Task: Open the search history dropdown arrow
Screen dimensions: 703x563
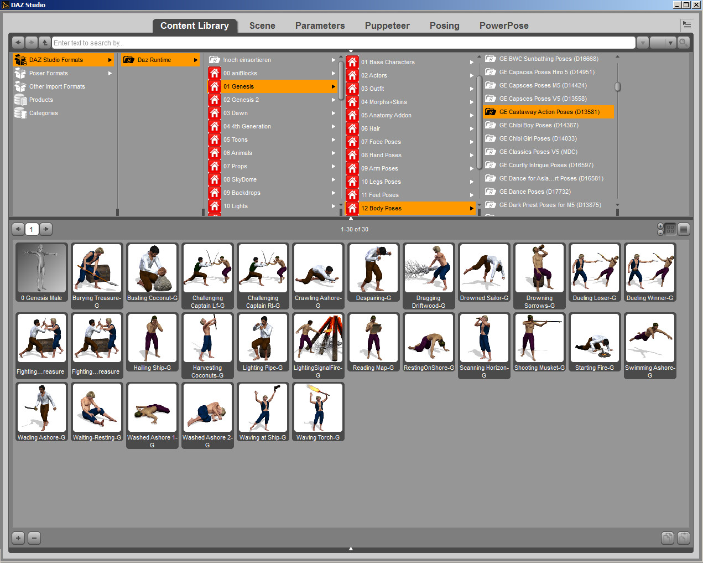Action: pos(642,43)
